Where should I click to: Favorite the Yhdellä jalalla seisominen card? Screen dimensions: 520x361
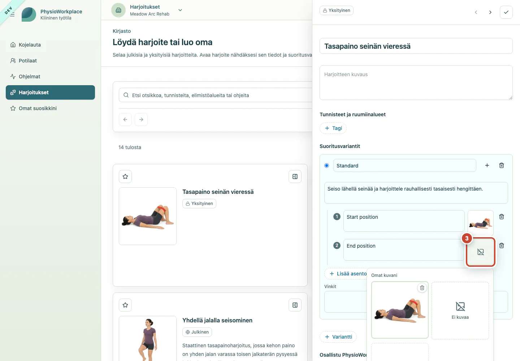125,305
